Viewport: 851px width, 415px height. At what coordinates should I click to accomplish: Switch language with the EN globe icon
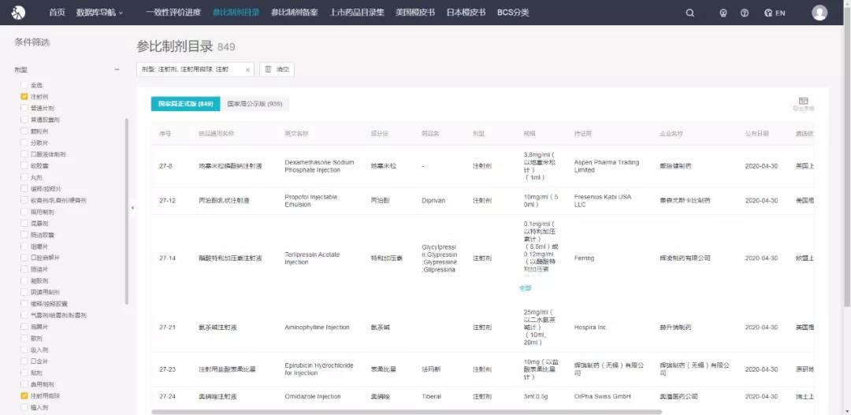pyautogui.click(x=775, y=13)
